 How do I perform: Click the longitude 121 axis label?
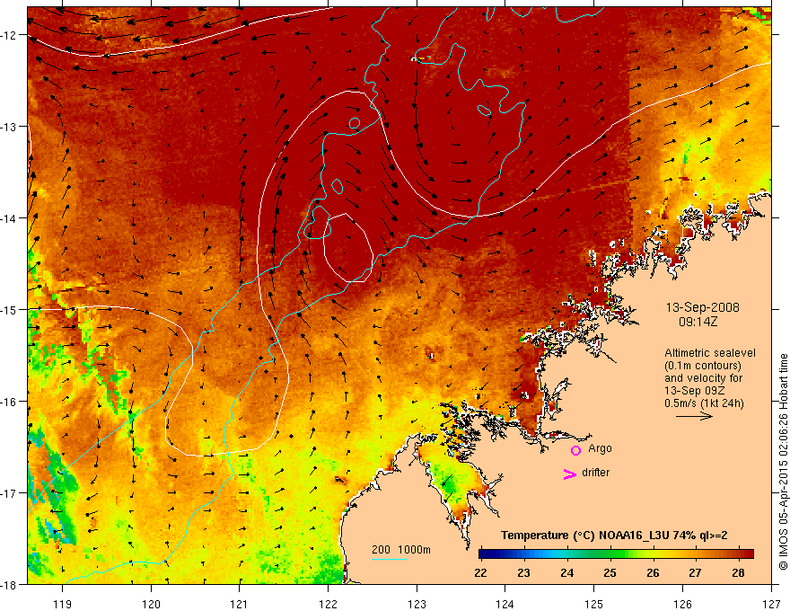(x=240, y=604)
